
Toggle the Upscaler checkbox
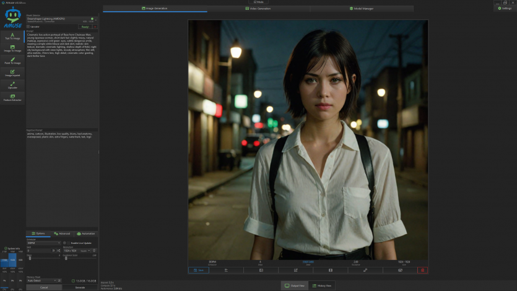[28, 27]
